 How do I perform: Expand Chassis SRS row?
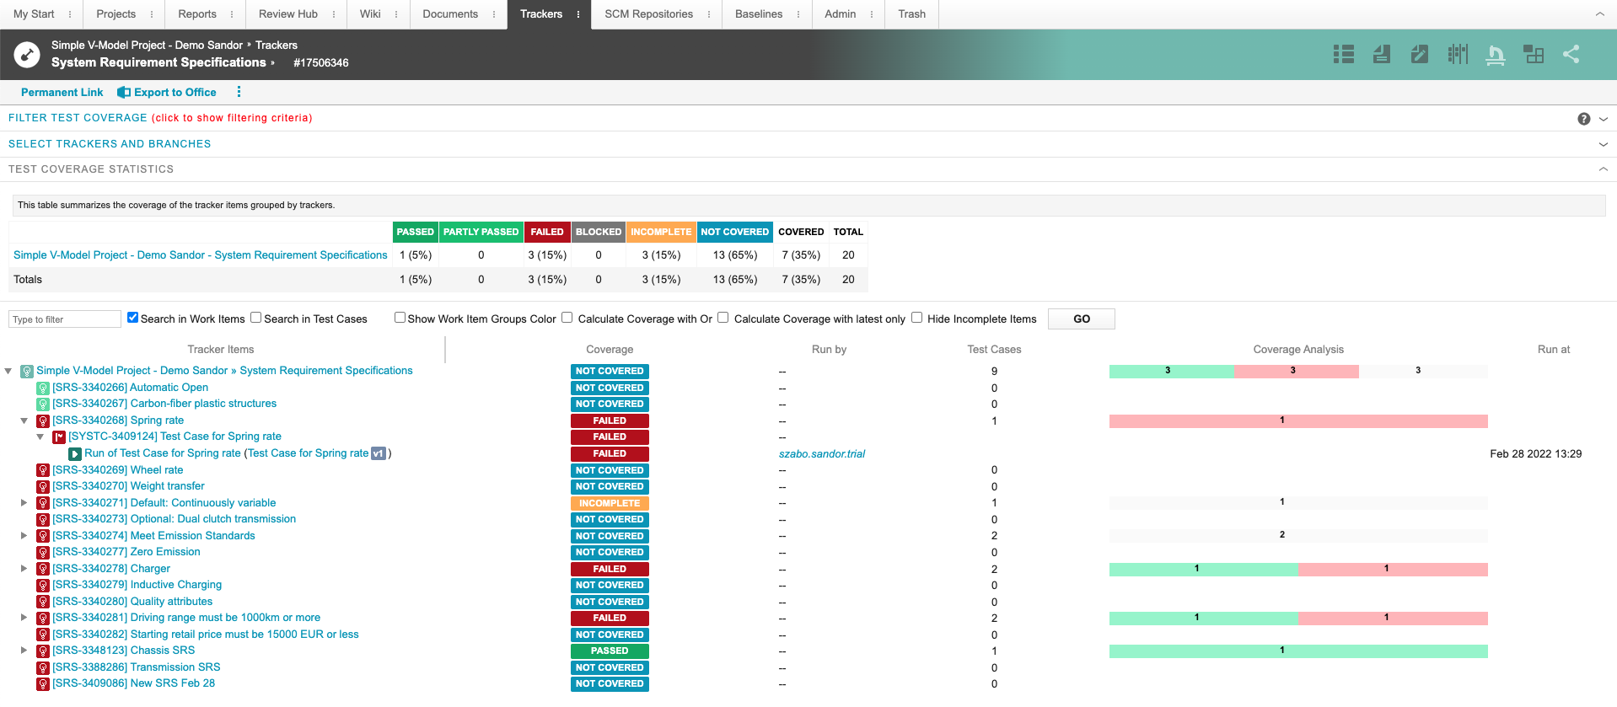click(x=24, y=651)
